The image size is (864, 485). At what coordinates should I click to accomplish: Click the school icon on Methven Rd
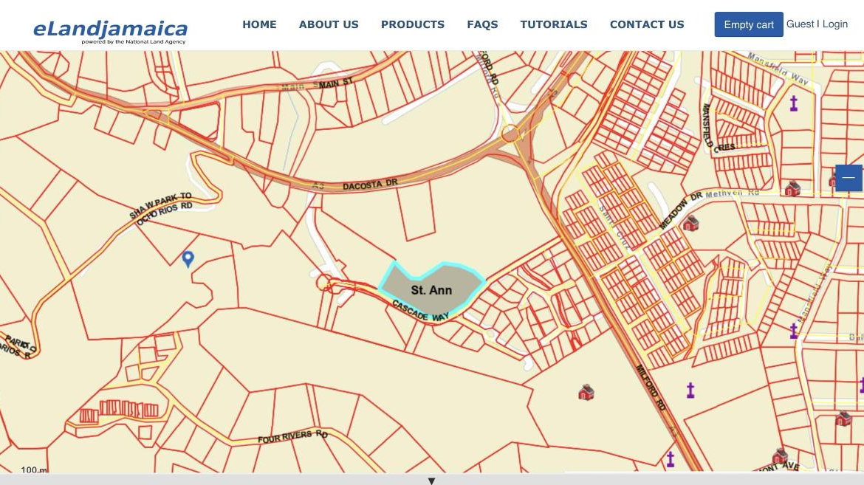click(792, 189)
